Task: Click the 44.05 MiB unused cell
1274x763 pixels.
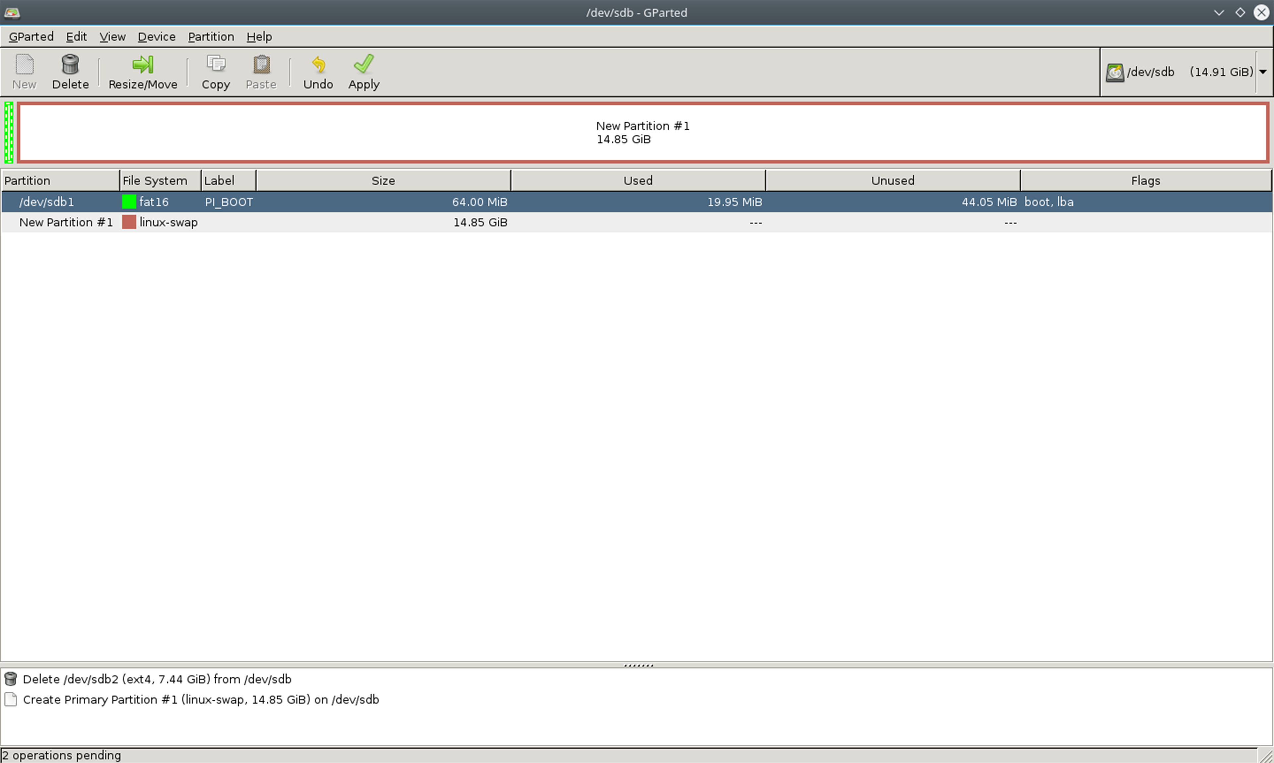Action: [x=989, y=202]
